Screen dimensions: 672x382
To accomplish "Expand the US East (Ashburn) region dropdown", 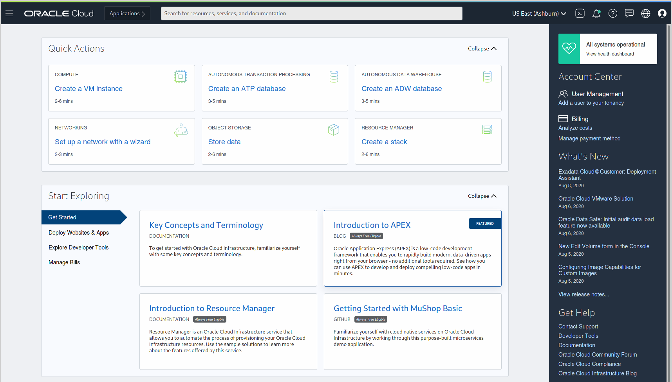I will pyautogui.click(x=539, y=13).
